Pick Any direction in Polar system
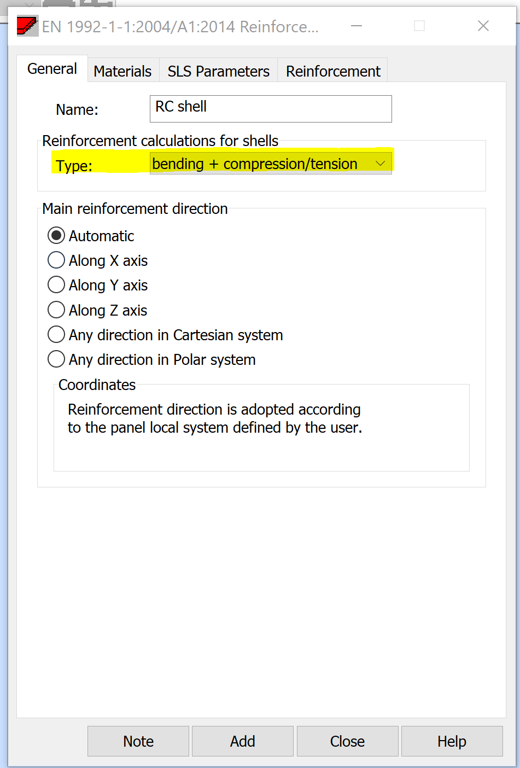520x768 pixels. 56,359
